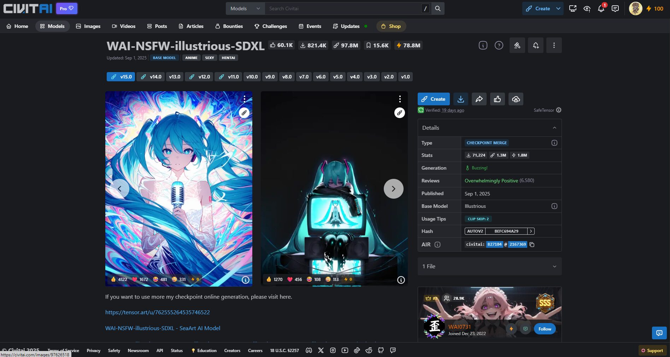The image size is (670, 357).
Task: Open the notifications bell in header
Action: 601,8
